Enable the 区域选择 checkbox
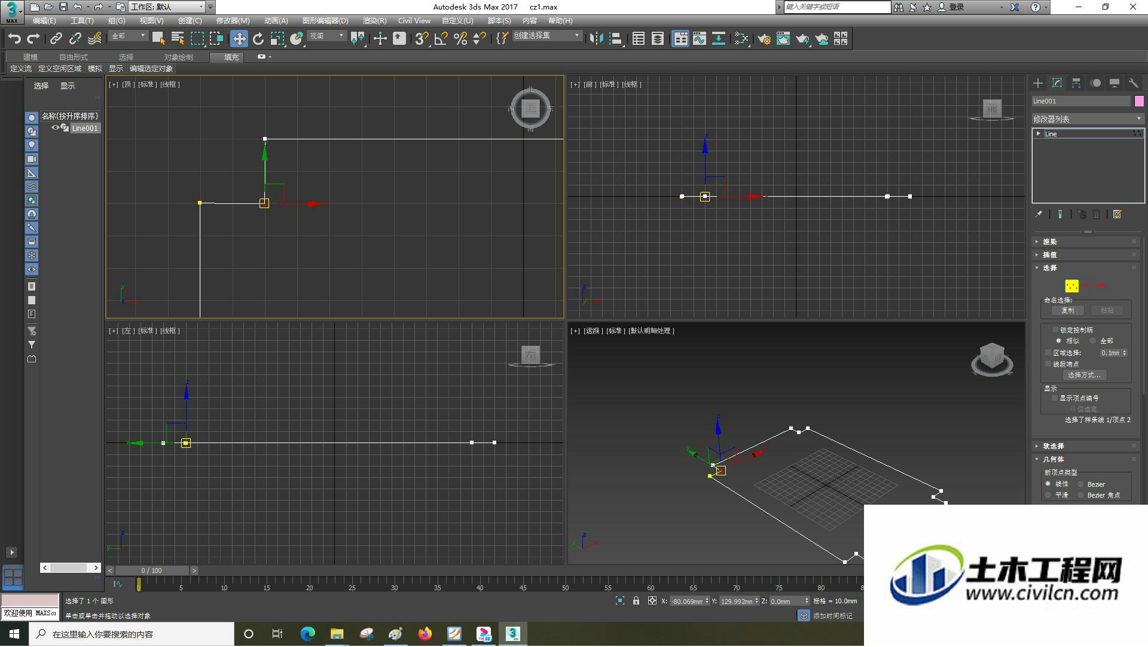 (x=1048, y=353)
